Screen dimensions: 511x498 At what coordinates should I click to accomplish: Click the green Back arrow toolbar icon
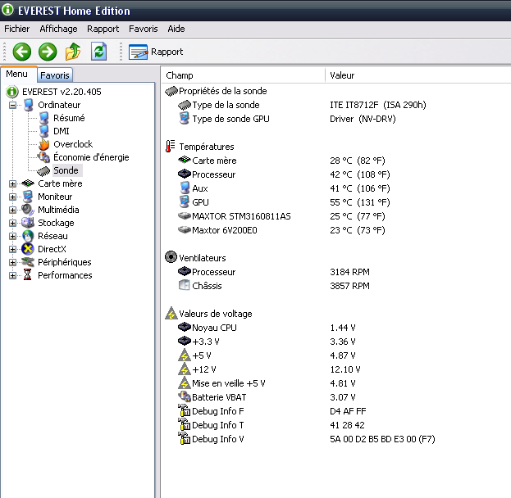click(22, 52)
